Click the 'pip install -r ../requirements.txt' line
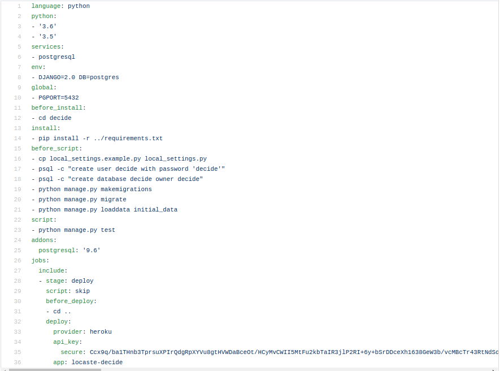The height and width of the screenshot is (371, 500). [97, 139]
